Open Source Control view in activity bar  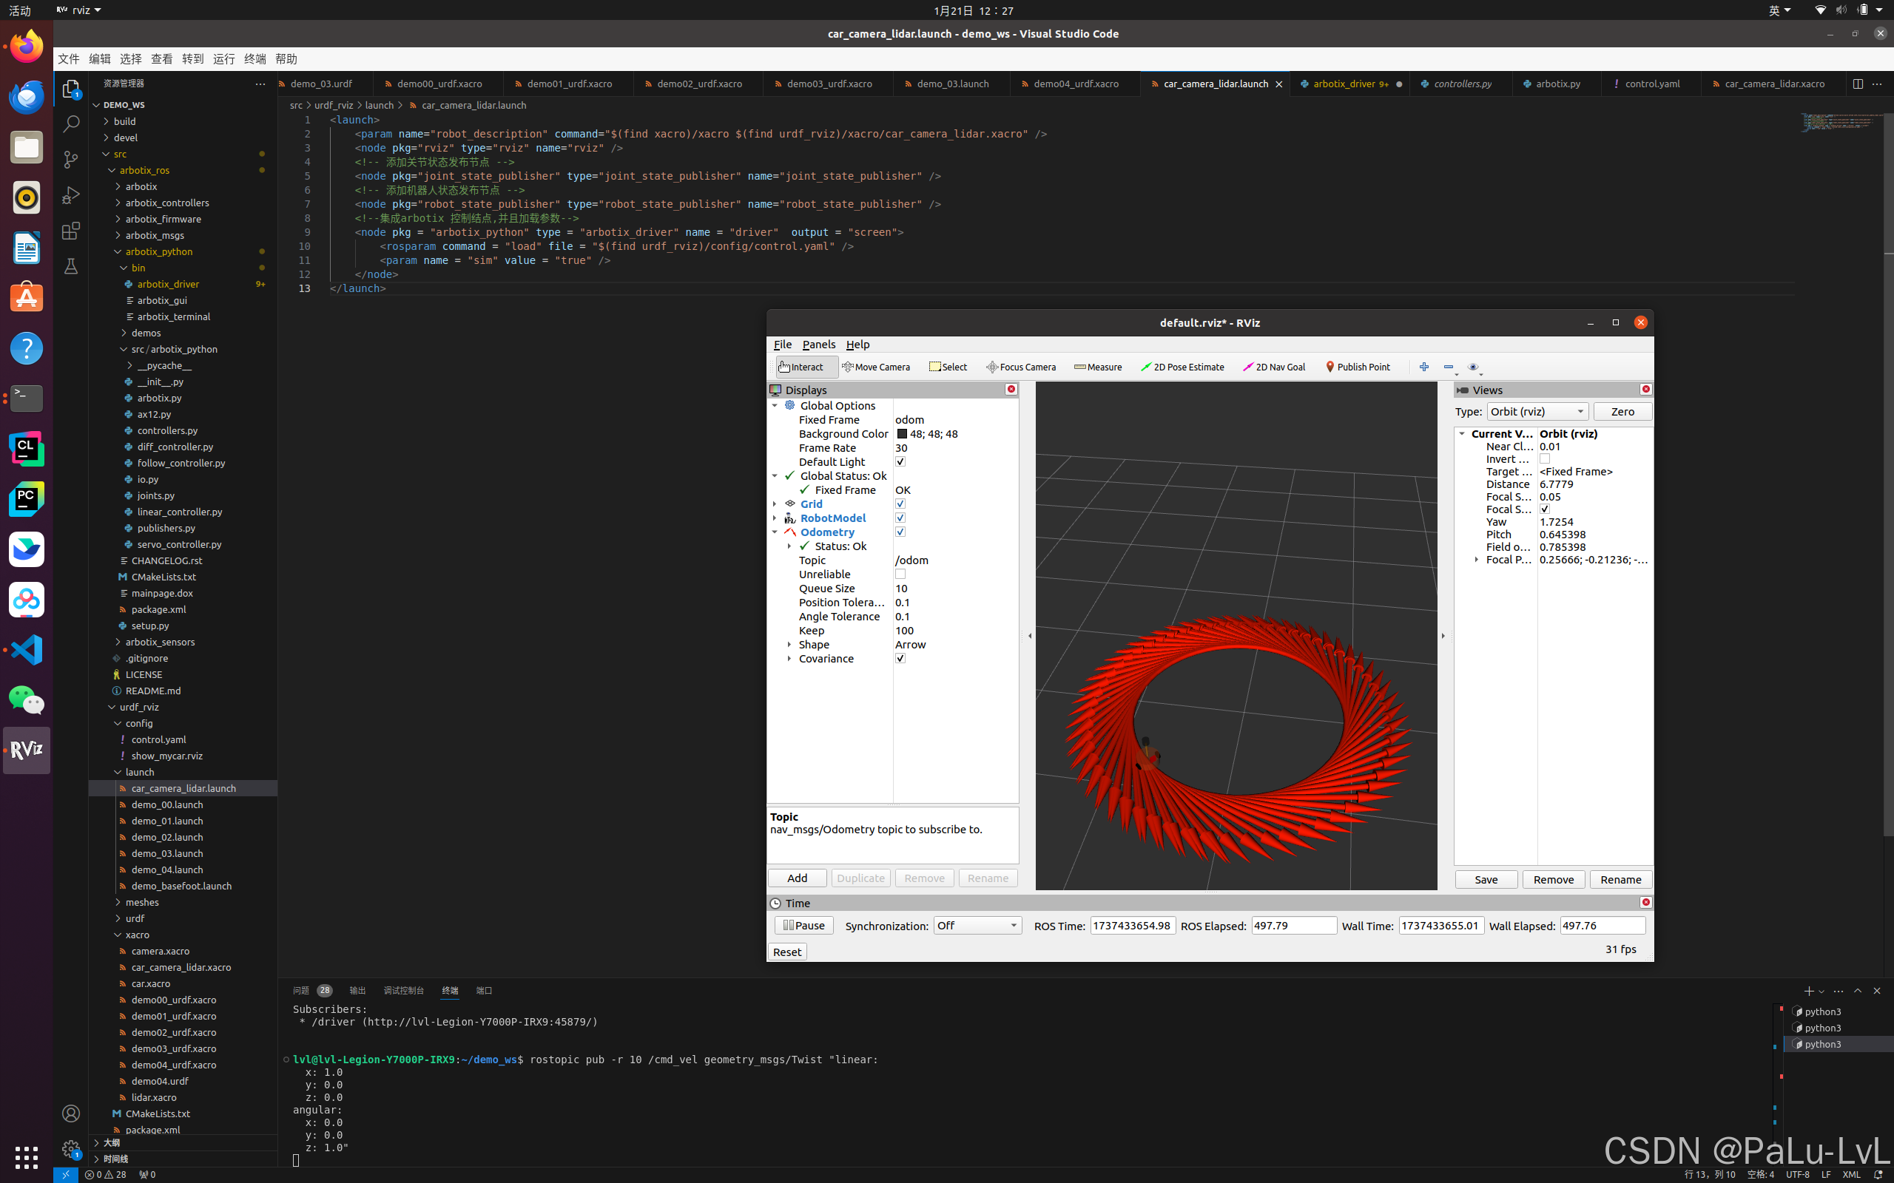coord(71,160)
